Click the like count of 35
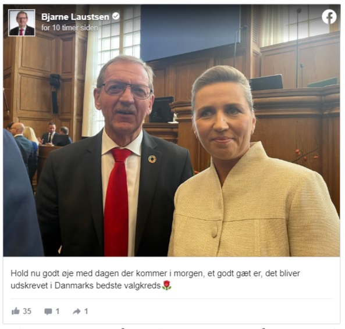Screen dimensions: 345x329 27,311
